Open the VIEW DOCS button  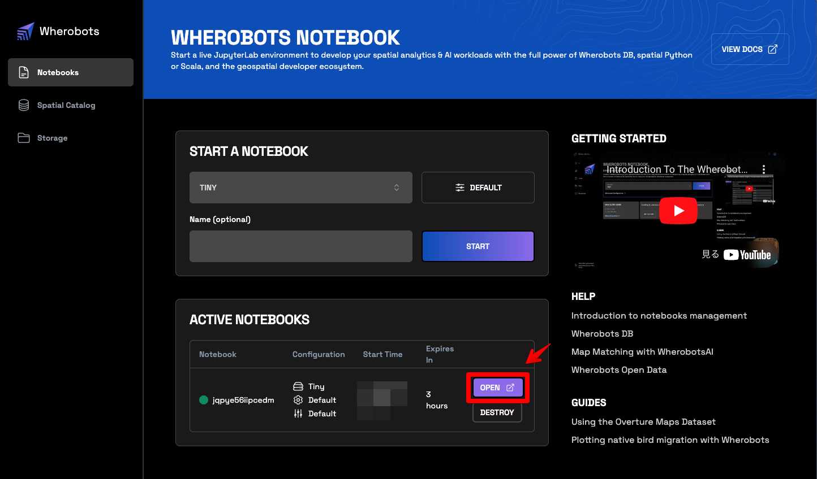[750, 49]
